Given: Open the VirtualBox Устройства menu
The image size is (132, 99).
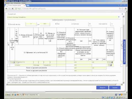Looking at the screenshot, I should click(17, 3).
